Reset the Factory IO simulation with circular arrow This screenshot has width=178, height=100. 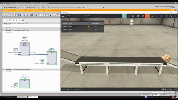(133, 16)
